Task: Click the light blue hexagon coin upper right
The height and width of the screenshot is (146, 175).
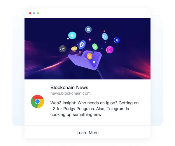Action: point(105,36)
